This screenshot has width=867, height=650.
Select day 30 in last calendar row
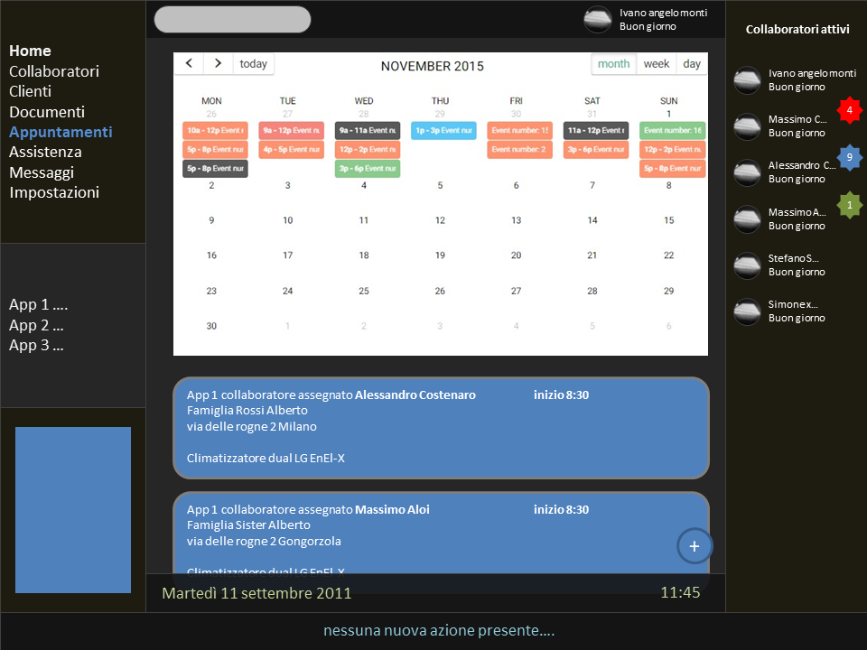pyautogui.click(x=211, y=326)
